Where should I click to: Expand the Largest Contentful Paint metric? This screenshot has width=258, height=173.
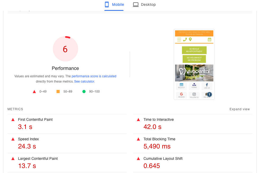coord(67,163)
